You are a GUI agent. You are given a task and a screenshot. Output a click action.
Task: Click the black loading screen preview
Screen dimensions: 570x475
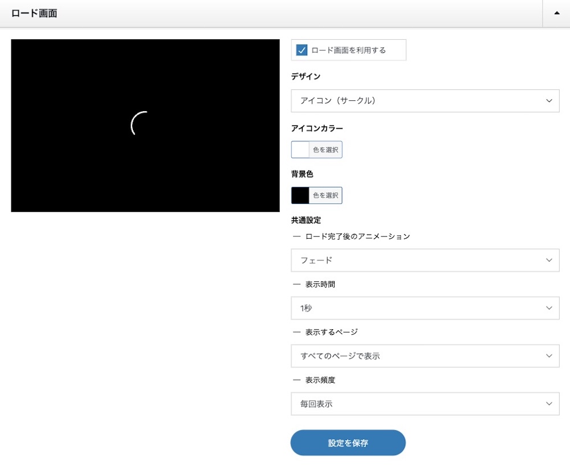click(x=145, y=126)
